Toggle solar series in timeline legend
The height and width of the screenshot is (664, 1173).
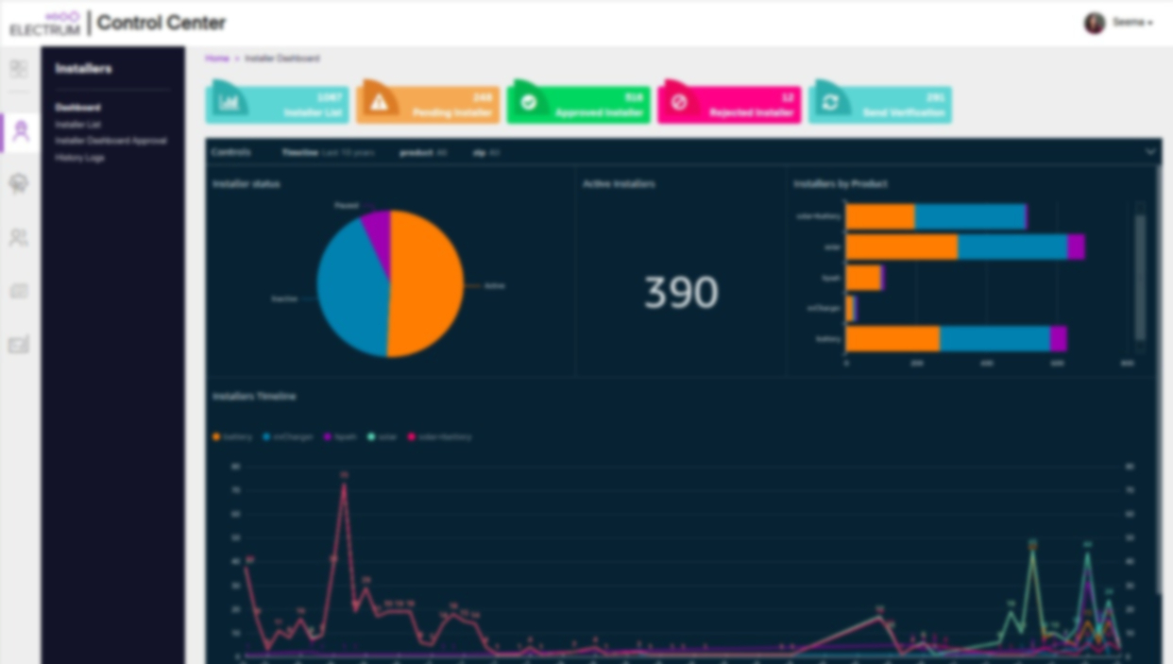(382, 437)
